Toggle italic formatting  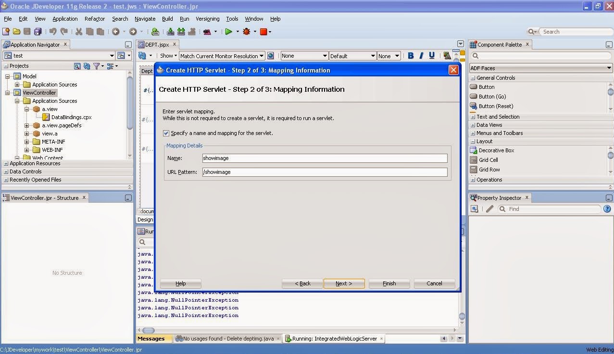[420, 55]
